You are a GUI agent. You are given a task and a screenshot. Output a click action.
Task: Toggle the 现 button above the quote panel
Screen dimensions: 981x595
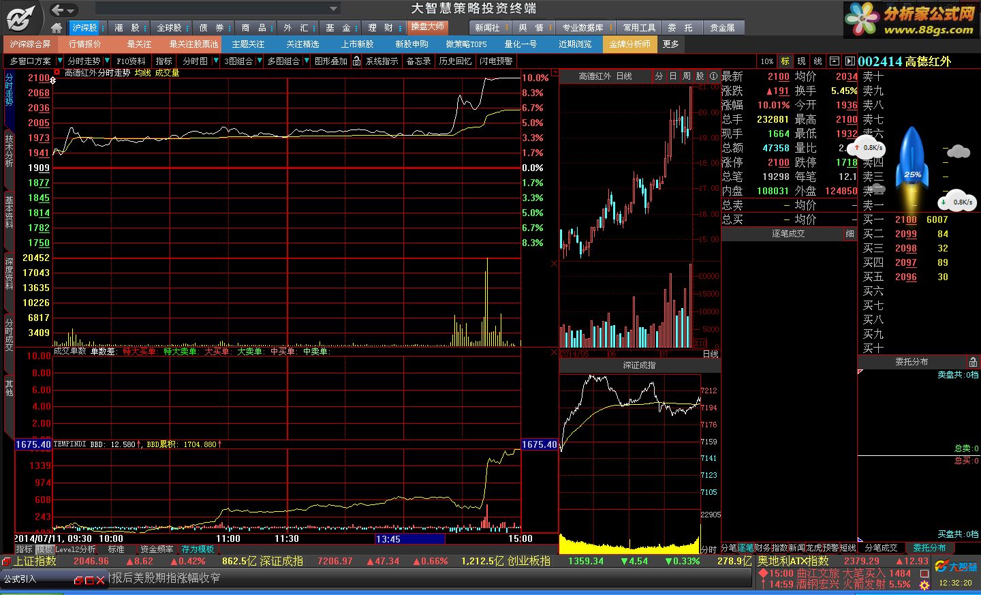click(x=801, y=61)
